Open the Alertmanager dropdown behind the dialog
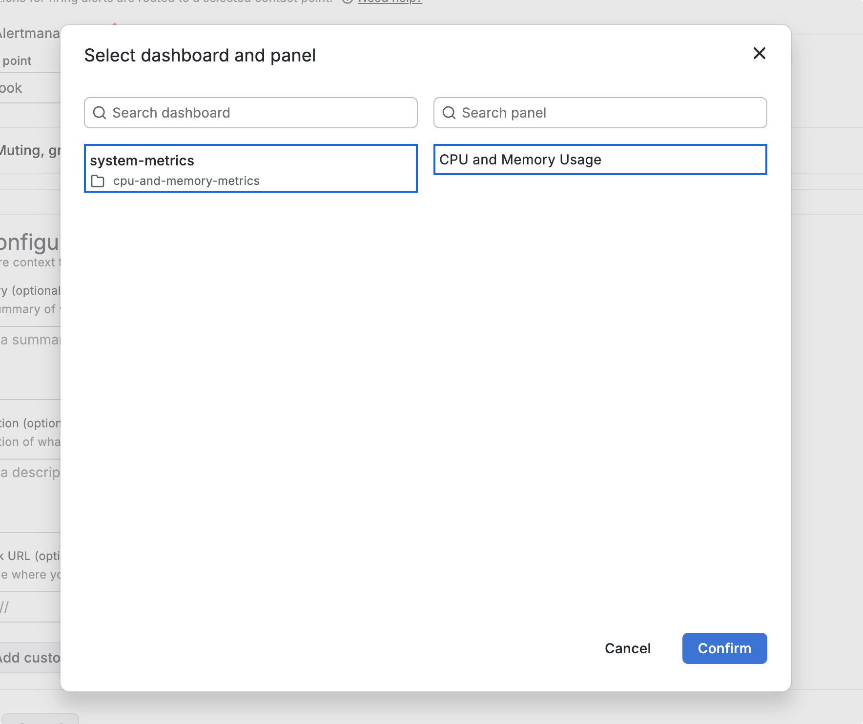Screen dimensions: 863x724 pos(29,33)
